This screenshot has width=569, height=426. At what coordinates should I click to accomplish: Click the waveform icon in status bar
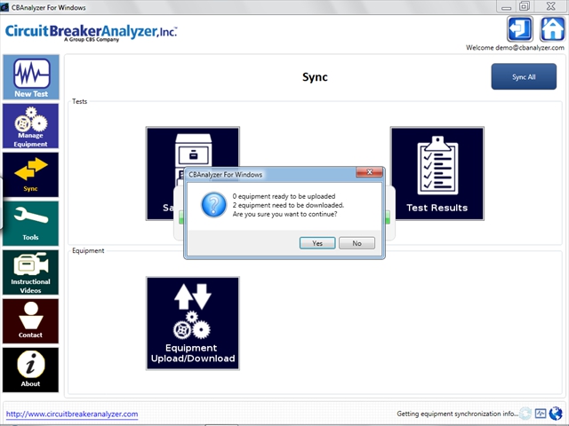coord(541,414)
